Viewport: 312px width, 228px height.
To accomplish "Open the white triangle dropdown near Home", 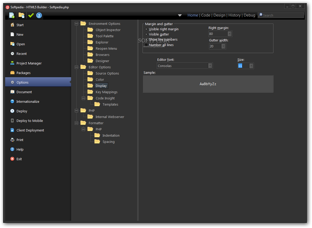I will (180, 15).
